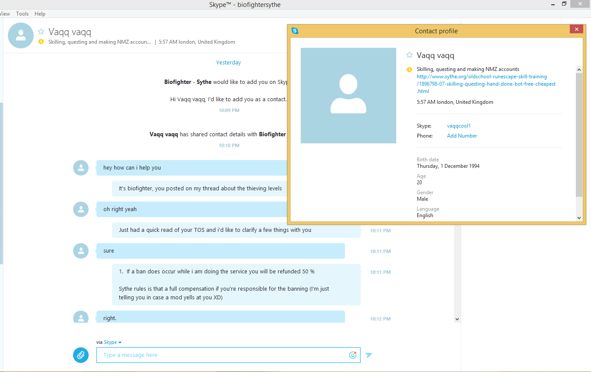Click avatar beside 'hey how can i help you'
Image resolution: width=591 pixels, height=372 pixels.
point(81,168)
